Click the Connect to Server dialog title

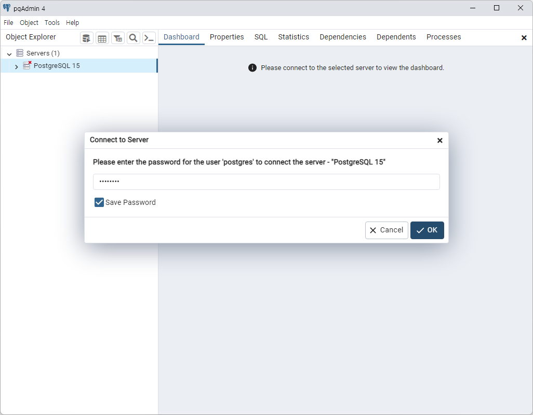click(119, 140)
